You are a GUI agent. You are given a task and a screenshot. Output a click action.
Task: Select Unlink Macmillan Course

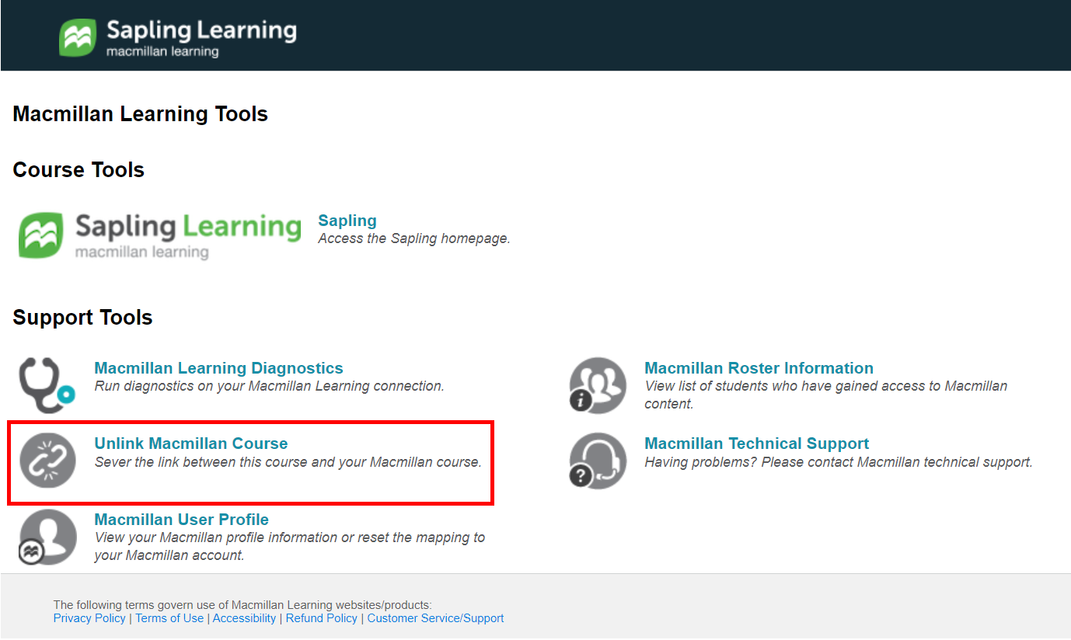point(190,443)
